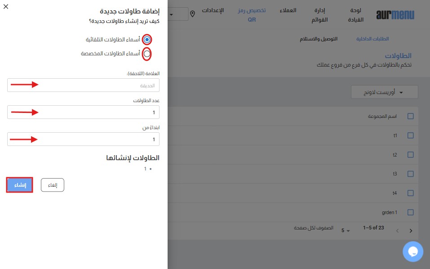Screen dimensions: 430x269
Task: Focus the عدد الطاولات number field
Action: coord(83,112)
